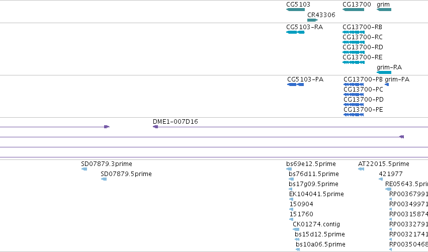The width and height of the screenshot is (428, 252).
Task: Click the teal CG5103 gene arrow glyph
Action: pos(295,10)
